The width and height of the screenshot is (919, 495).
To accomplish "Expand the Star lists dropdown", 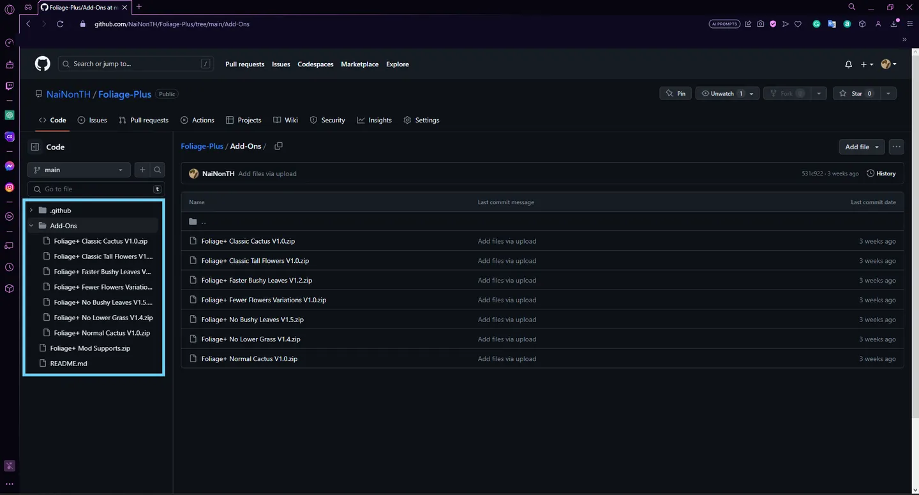I will pyautogui.click(x=888, y=94).
